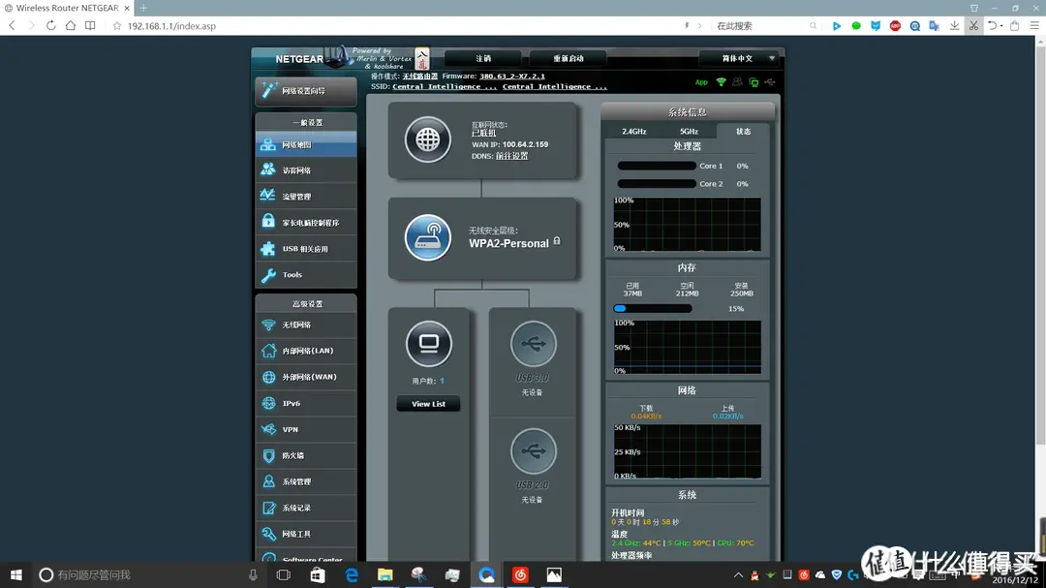Click the Core 2 CPU usage bar
Viewport: 1046px width, 588px height.
coord(657,183)
